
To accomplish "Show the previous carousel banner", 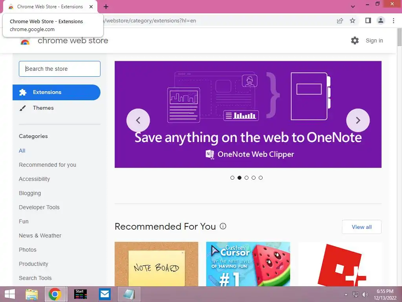I will tap(138, 120).
